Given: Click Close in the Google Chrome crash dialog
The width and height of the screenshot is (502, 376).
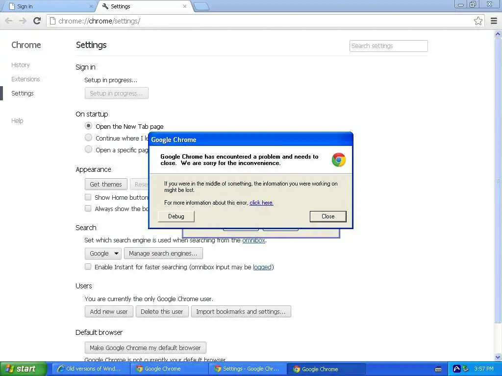Looking at the screenshot, I should click(328, 216).
